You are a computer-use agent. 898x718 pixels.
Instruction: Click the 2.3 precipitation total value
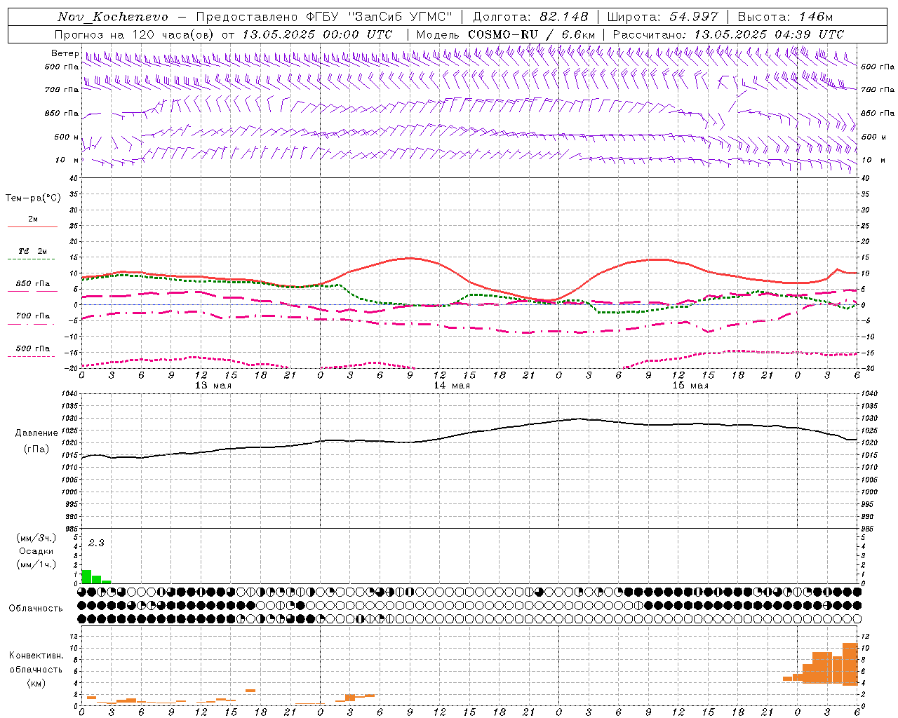[x=96, y=543]
